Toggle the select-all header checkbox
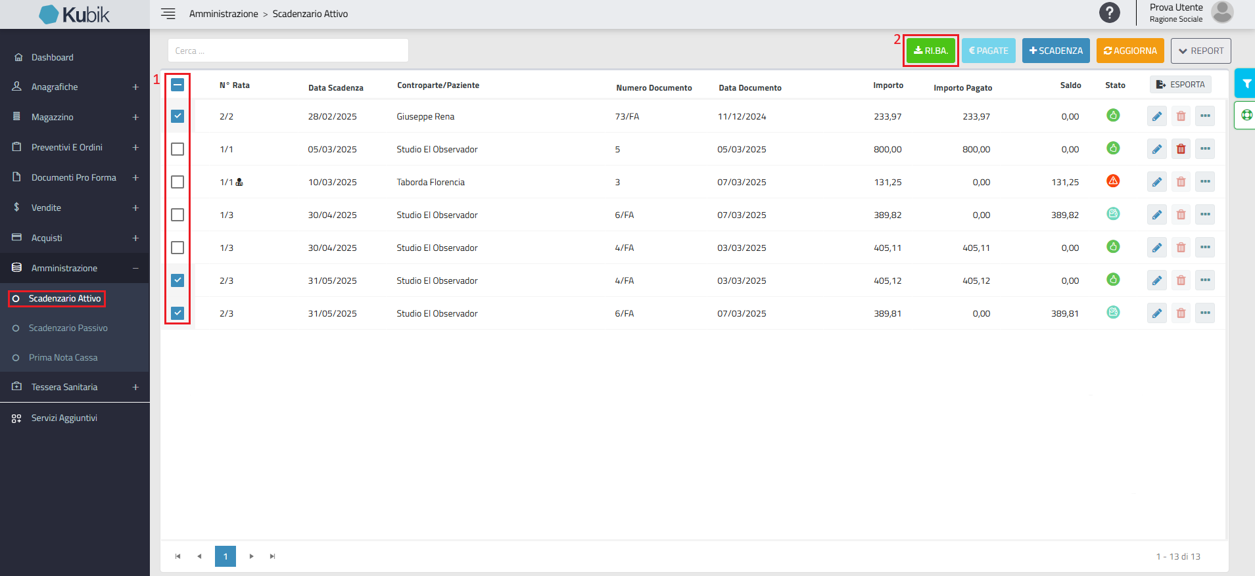Viewport: 1255px width, 576px height. coord(178,85)
